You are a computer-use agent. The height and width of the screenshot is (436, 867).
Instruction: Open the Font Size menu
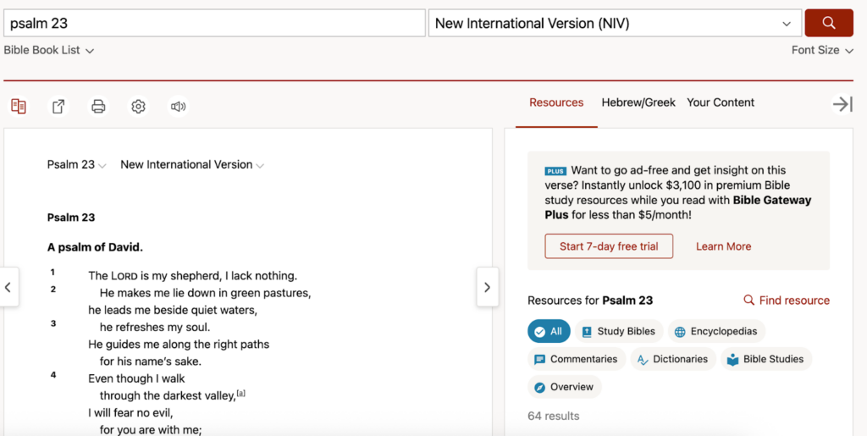click(822, 50)
